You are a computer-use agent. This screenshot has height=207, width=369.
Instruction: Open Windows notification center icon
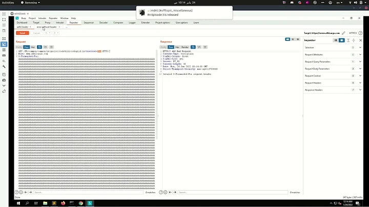click(358, 203)
